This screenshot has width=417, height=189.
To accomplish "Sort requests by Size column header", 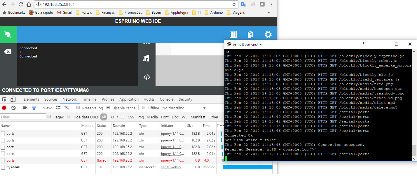I will (x=193, y=126).
